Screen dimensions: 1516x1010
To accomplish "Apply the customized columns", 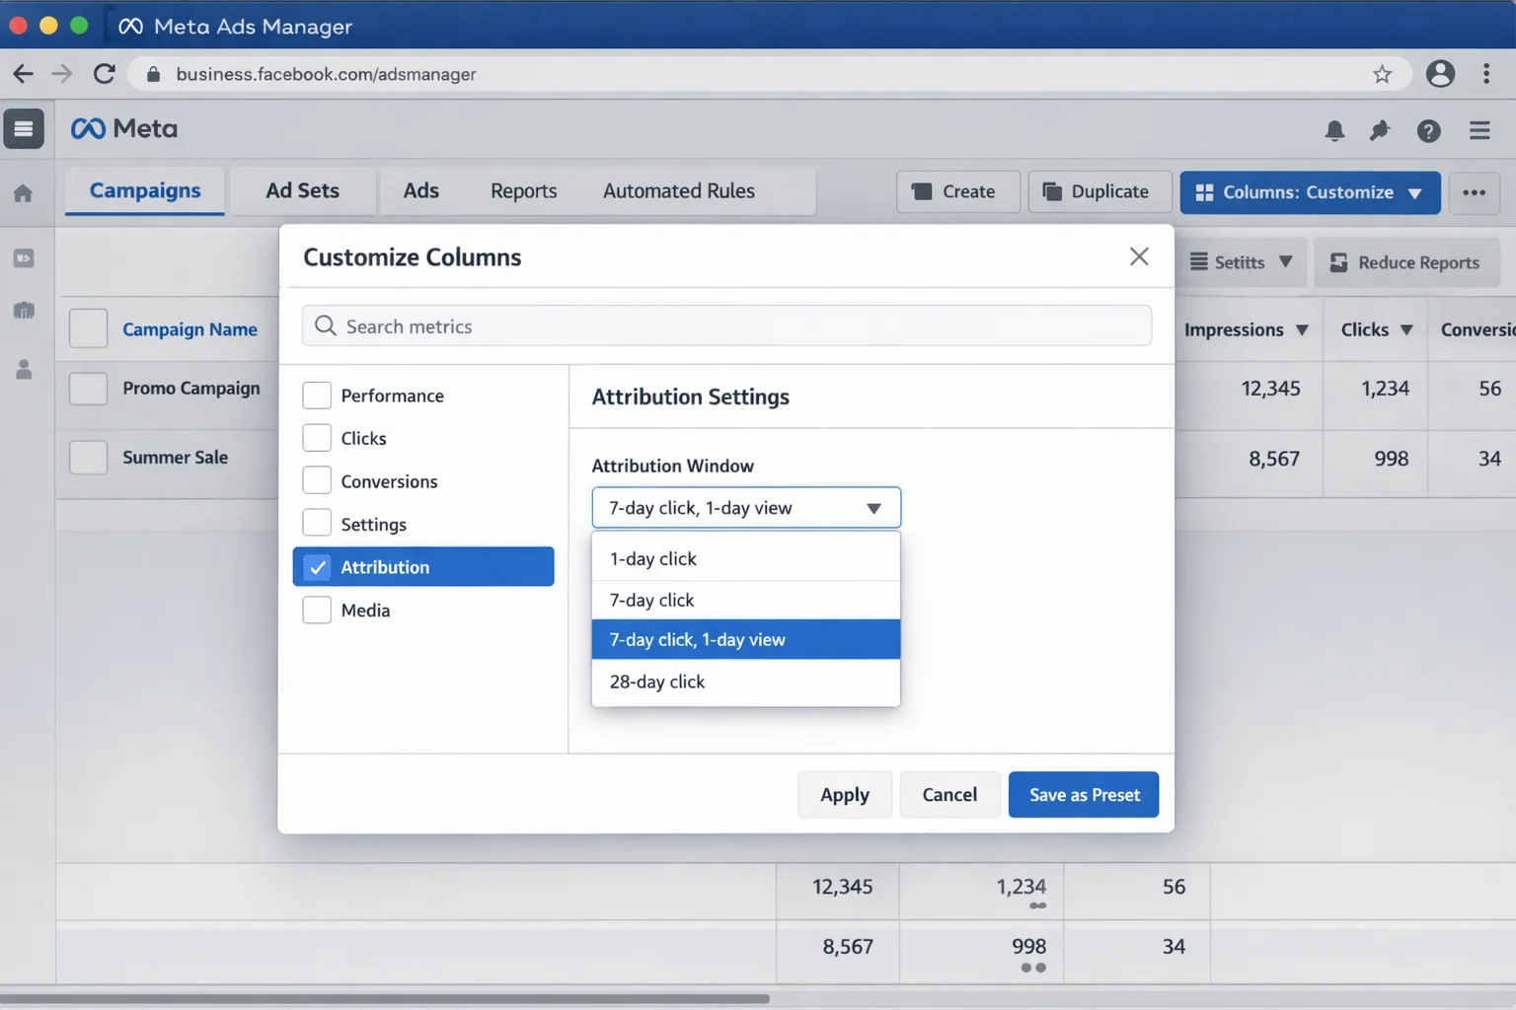I will click(x=844, y=794).
